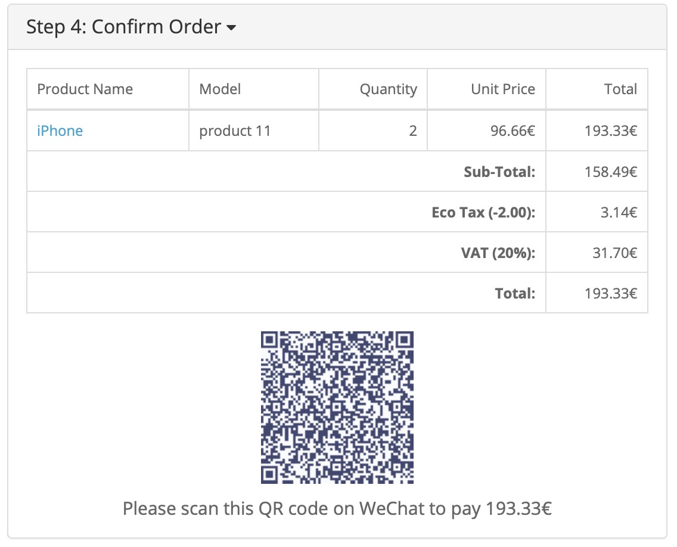This screenshot has height=547, width=677.
Task: Click the iPhone row total amount
Action: [x=611, y=130]
